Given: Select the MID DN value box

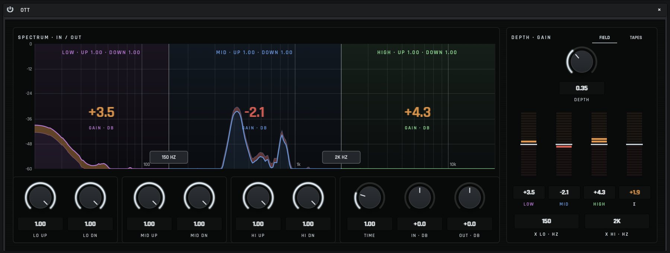Looking at the screenshot, I should [199, 224].
